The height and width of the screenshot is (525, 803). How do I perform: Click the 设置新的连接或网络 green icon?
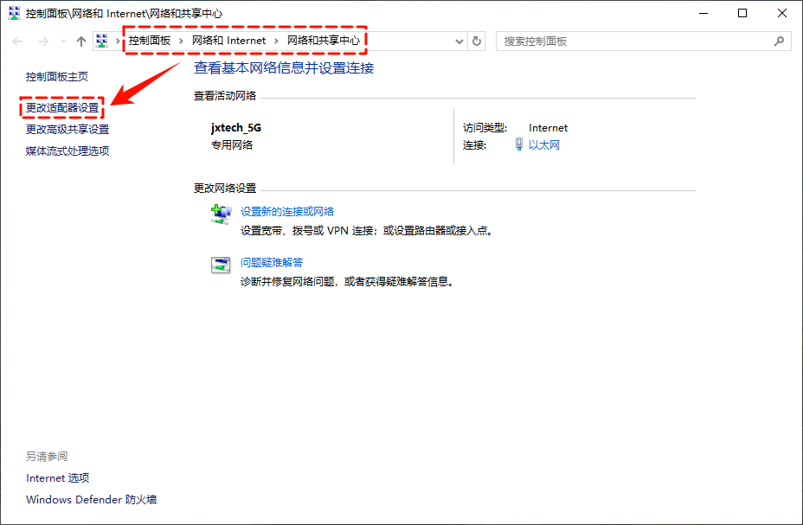[220, 214]
